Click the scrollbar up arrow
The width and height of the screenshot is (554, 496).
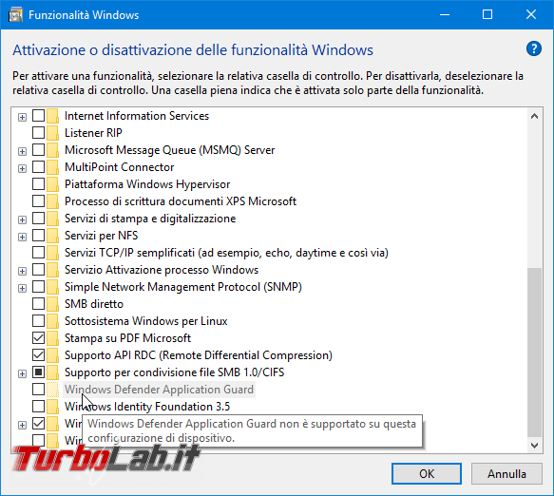tap(535, 116)
